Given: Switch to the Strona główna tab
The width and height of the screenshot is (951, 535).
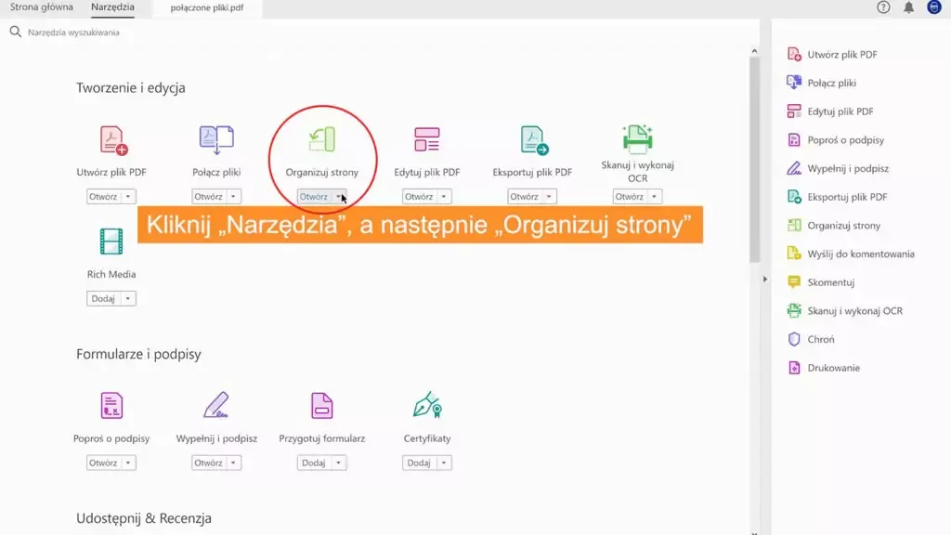Looking at the screenshot, I should pos(42,7).
